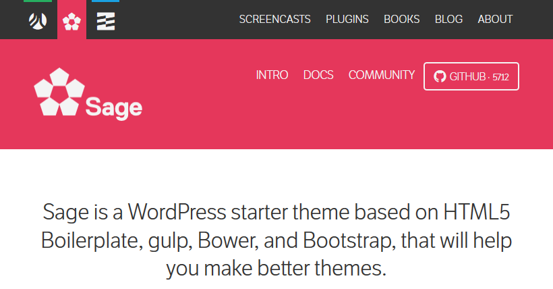This screenshot has height=289, width=553.
Task: Click the GitHub 5712 button
Action: point(471,76)
